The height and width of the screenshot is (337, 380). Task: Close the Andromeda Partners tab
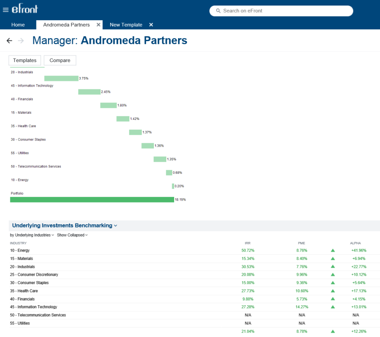tap(98, 25)
